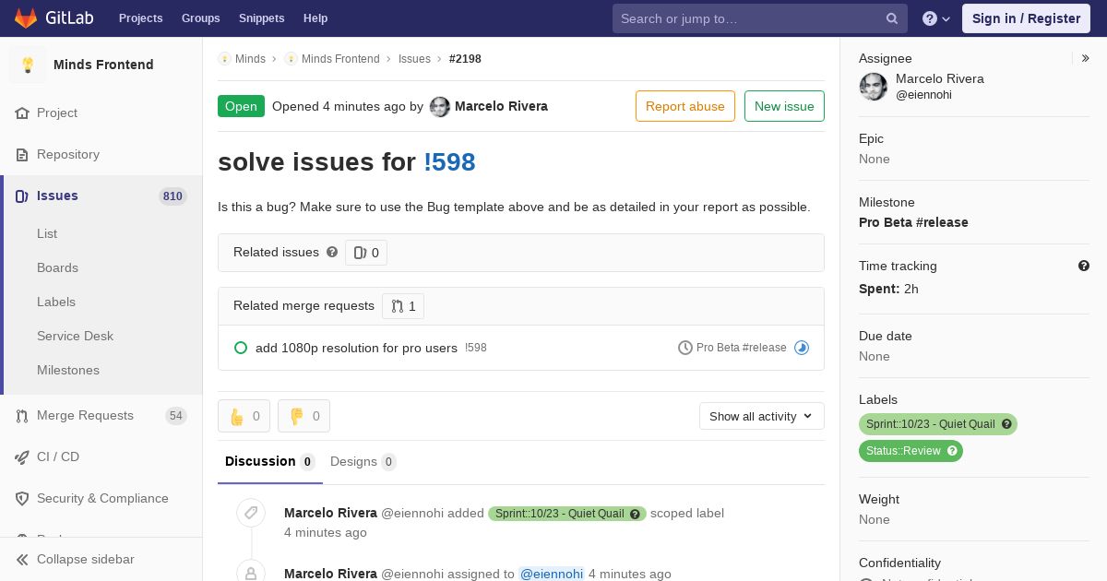
Task: Click the pipeline running status icon
Action: [802, 348]
